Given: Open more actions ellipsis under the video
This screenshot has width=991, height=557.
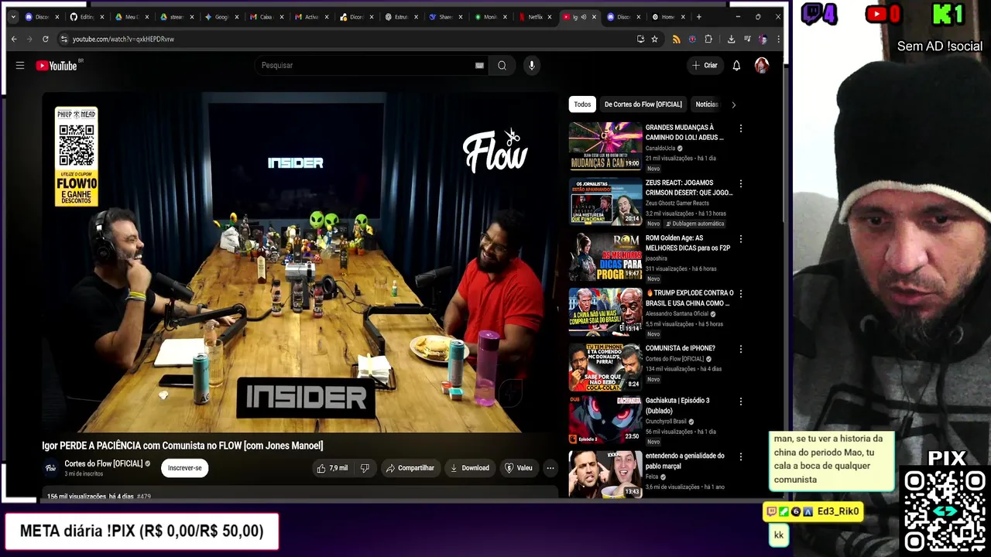Looking at the screenshot, I should (550, 468).
